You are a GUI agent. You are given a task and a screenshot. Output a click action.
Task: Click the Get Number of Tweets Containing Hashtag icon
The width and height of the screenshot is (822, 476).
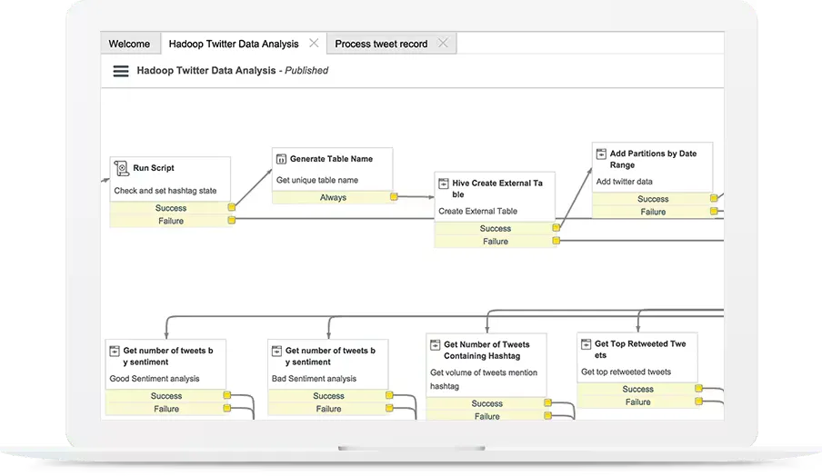pyautogui.click(x=435, y=345)
